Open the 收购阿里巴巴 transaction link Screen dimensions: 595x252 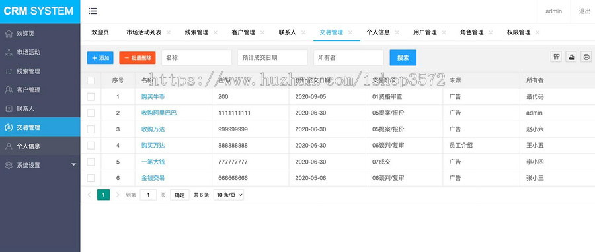click(159, 113)
